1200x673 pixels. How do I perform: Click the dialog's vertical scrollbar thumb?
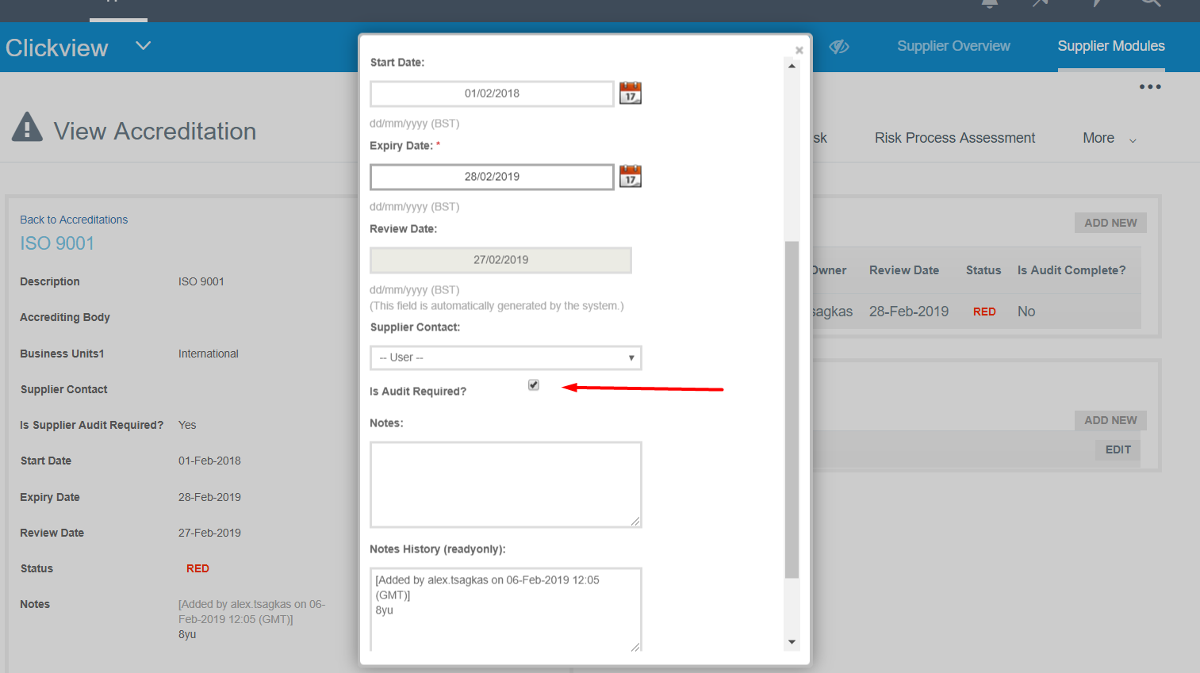coord(792,408)
